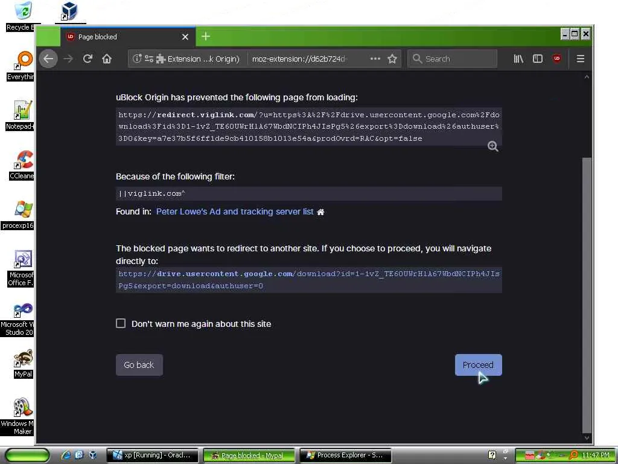Click the home icon next to filter list
The image size is (618, 464).
[321, 212]
